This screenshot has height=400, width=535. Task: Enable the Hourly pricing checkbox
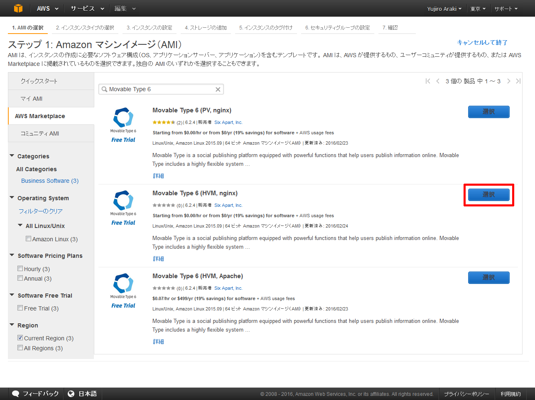(x=20, y=269)
